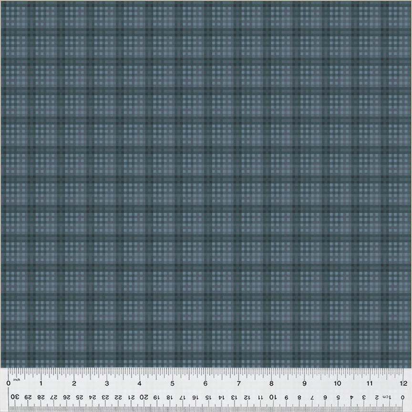Select the 8 inch ruler marking
The image size is (412, 412).
[x=271, y=383]
